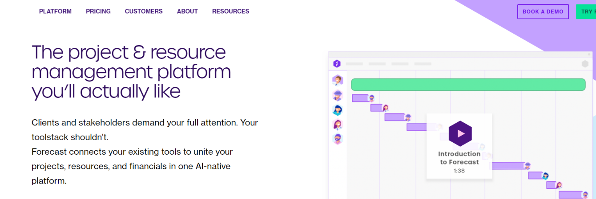The image size is (596, 199).
Task: Click the sentence "Clients and stakeholders demand your full attention"
Action: (x=135, y=123)
